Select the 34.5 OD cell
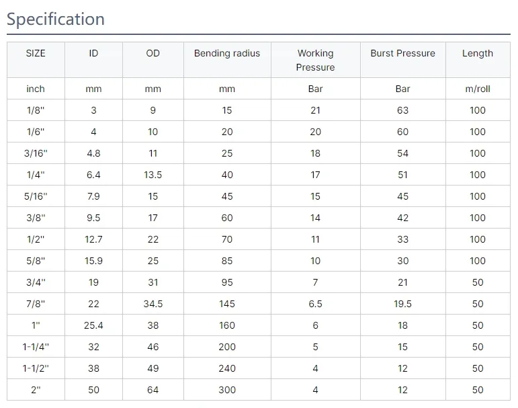Screen dimensions: 518x408 [x=153, y=304]
